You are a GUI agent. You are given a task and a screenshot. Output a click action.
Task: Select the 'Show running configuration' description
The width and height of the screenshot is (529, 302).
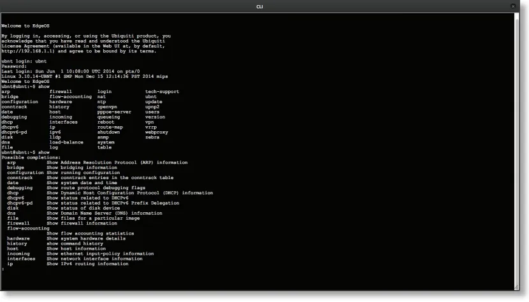[83, 172]
